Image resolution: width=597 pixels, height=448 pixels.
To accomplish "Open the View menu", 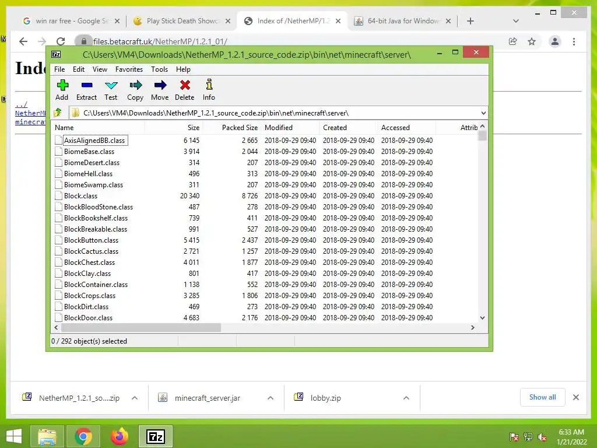I will [x=100, y=69].
